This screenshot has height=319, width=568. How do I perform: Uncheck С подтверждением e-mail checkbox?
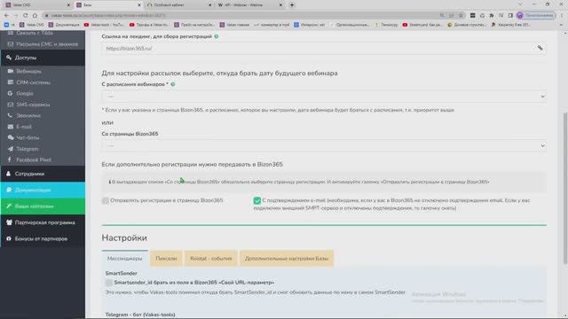point(257,200)
